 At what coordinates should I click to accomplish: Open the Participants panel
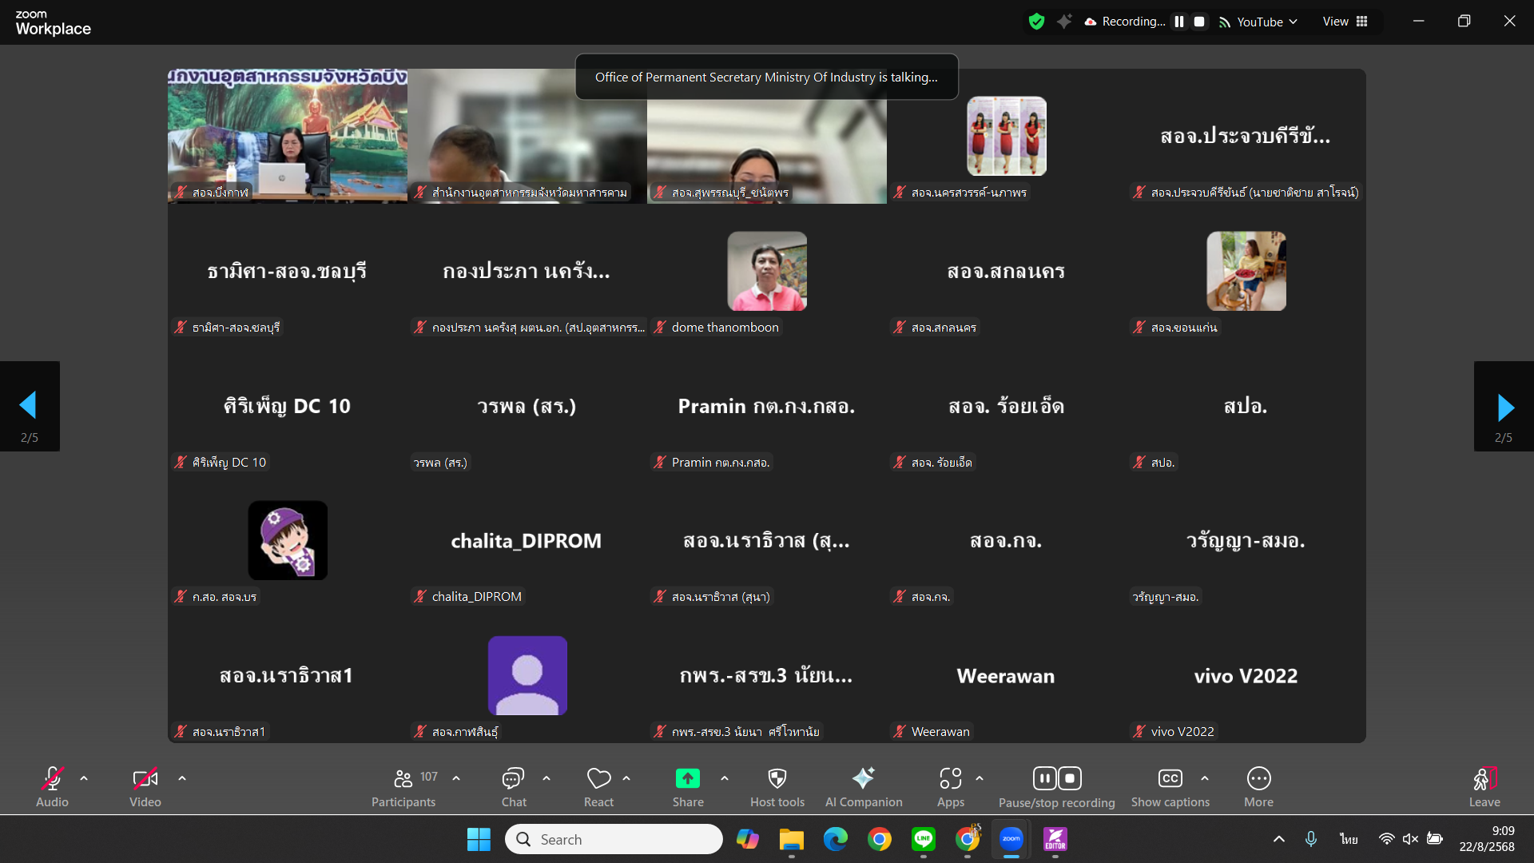(403, 779)
